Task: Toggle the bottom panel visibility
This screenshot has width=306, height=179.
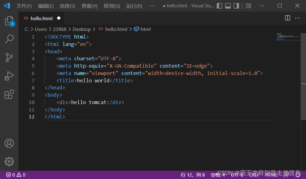Action: tap(228, 6)
